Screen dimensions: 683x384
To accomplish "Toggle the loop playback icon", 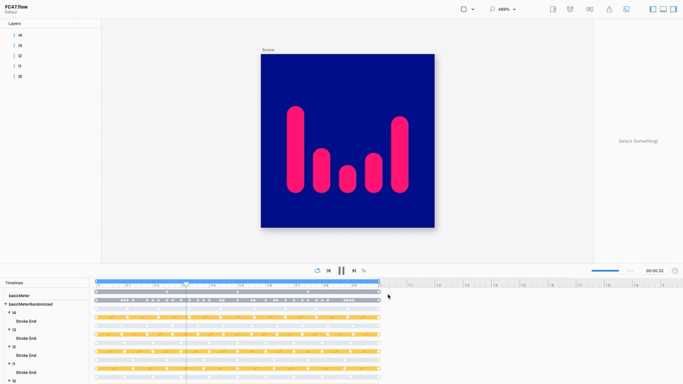I will click(317, 270).
